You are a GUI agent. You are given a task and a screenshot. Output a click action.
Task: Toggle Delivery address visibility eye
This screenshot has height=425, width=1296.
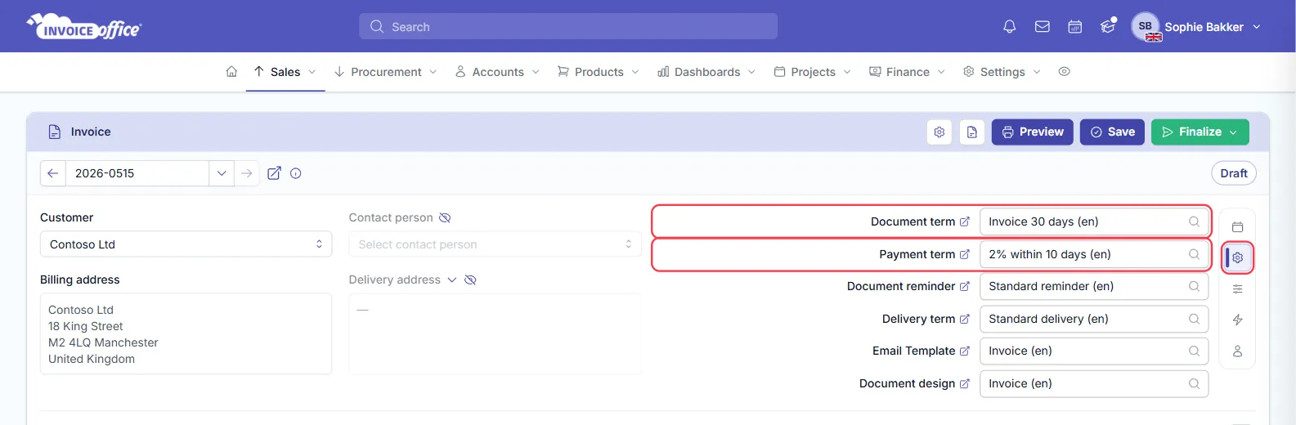(470, 280)
